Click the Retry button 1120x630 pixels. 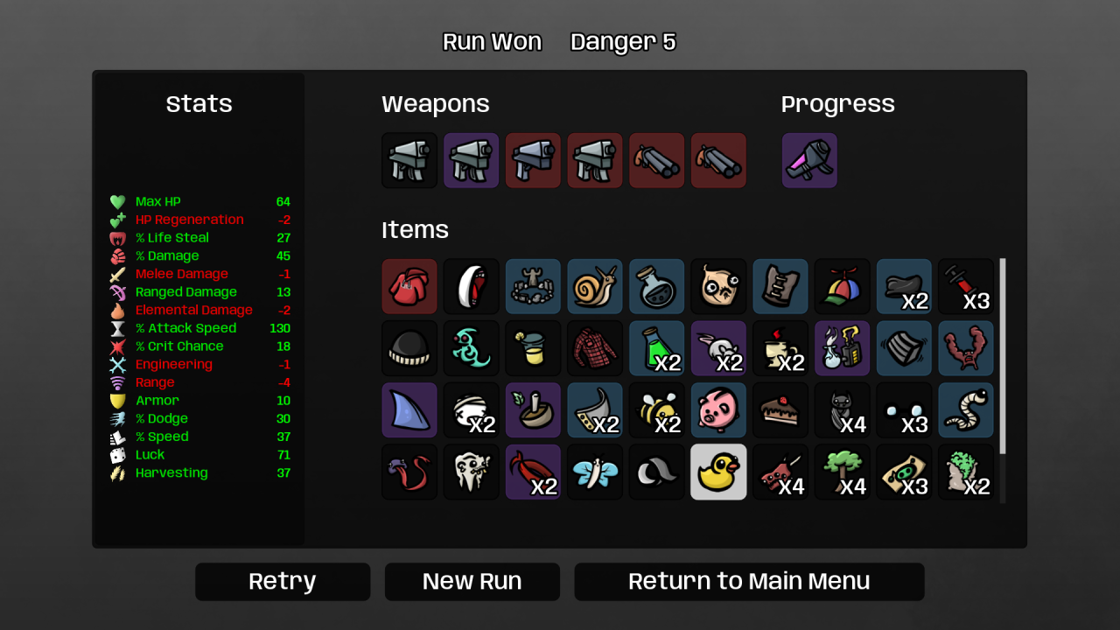coord(283,582)
